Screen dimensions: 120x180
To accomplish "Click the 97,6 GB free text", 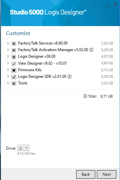I will tap(26, 154).
